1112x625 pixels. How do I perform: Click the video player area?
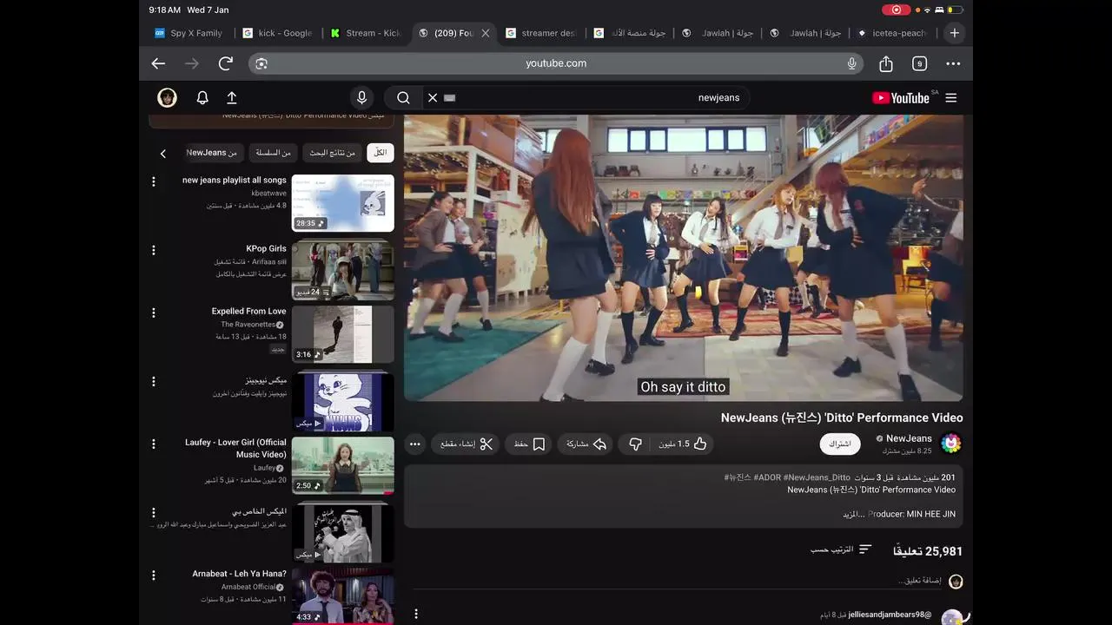683,258
